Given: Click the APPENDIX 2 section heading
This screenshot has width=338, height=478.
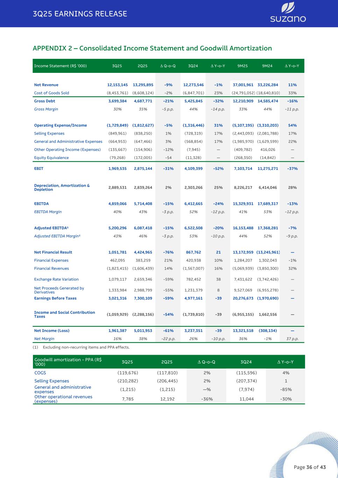Looking at the screenshot, I should [x=152, y=48].
